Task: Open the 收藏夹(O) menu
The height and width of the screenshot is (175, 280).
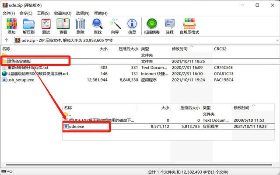Action: pos(63,14)
